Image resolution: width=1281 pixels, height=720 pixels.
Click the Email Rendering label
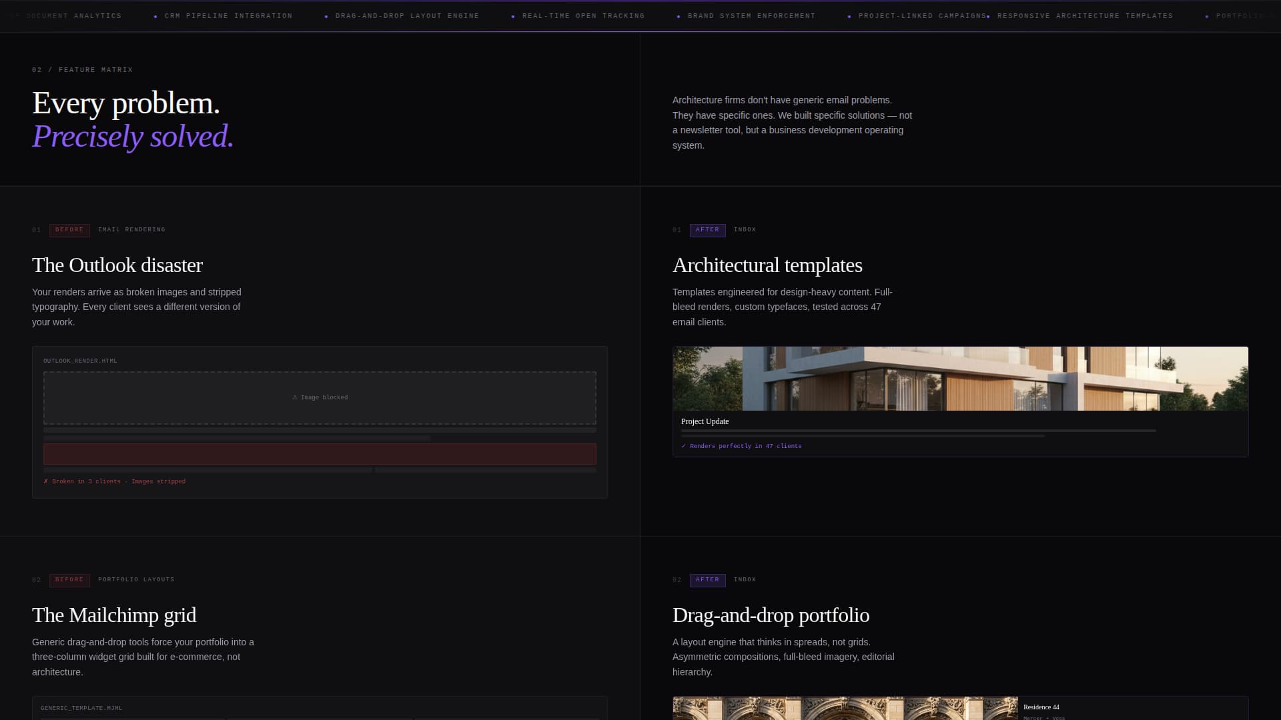click(x=131, y=230)
